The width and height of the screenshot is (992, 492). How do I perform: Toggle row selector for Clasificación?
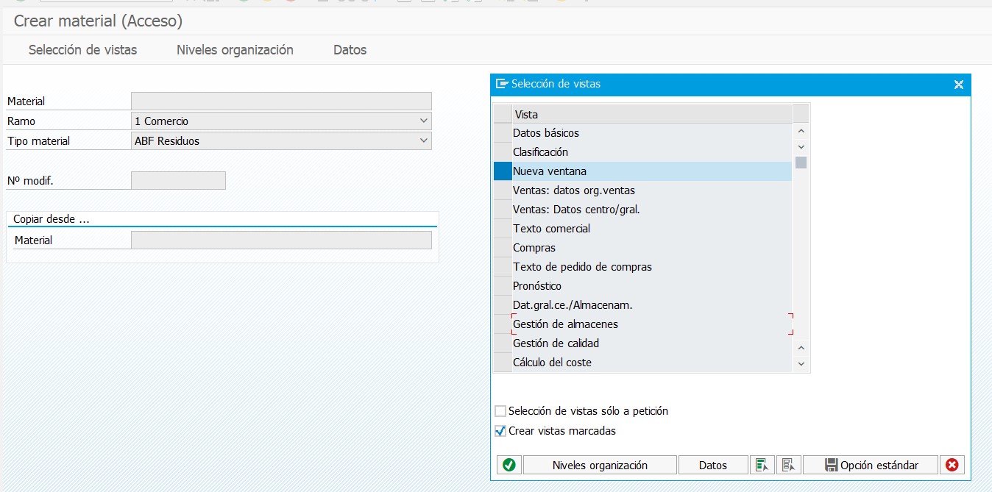tap(502, 152)
